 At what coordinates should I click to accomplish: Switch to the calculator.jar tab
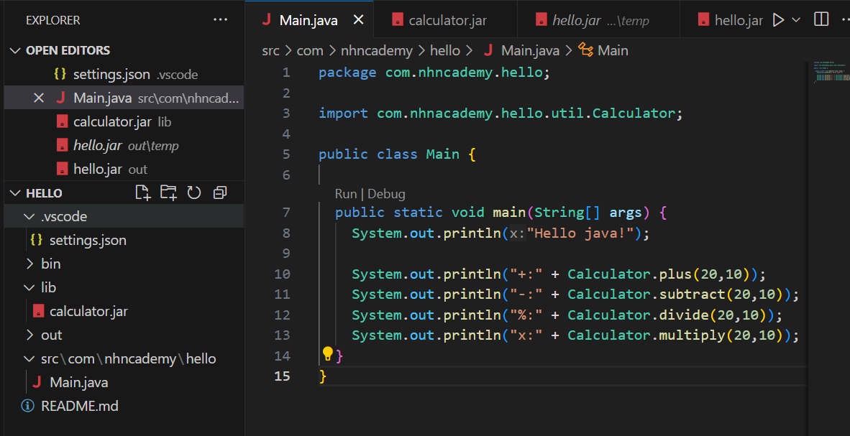pos(446,20)
